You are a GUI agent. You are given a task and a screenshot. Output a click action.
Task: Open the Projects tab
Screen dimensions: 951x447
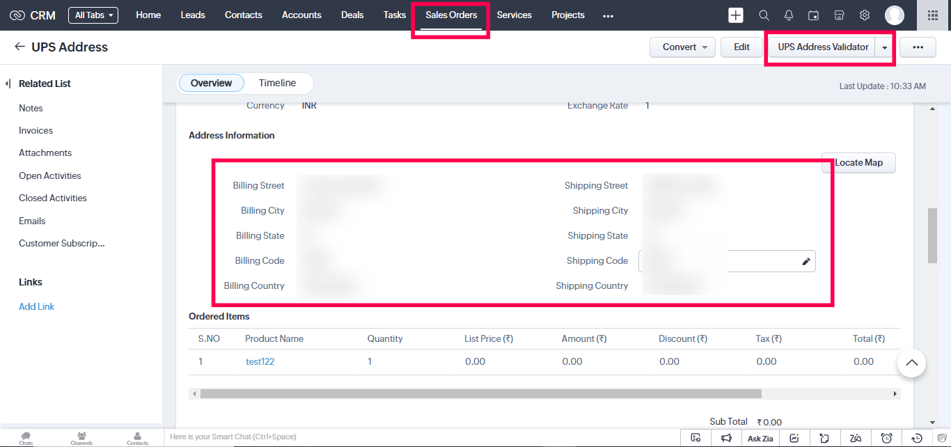point(568,15)
